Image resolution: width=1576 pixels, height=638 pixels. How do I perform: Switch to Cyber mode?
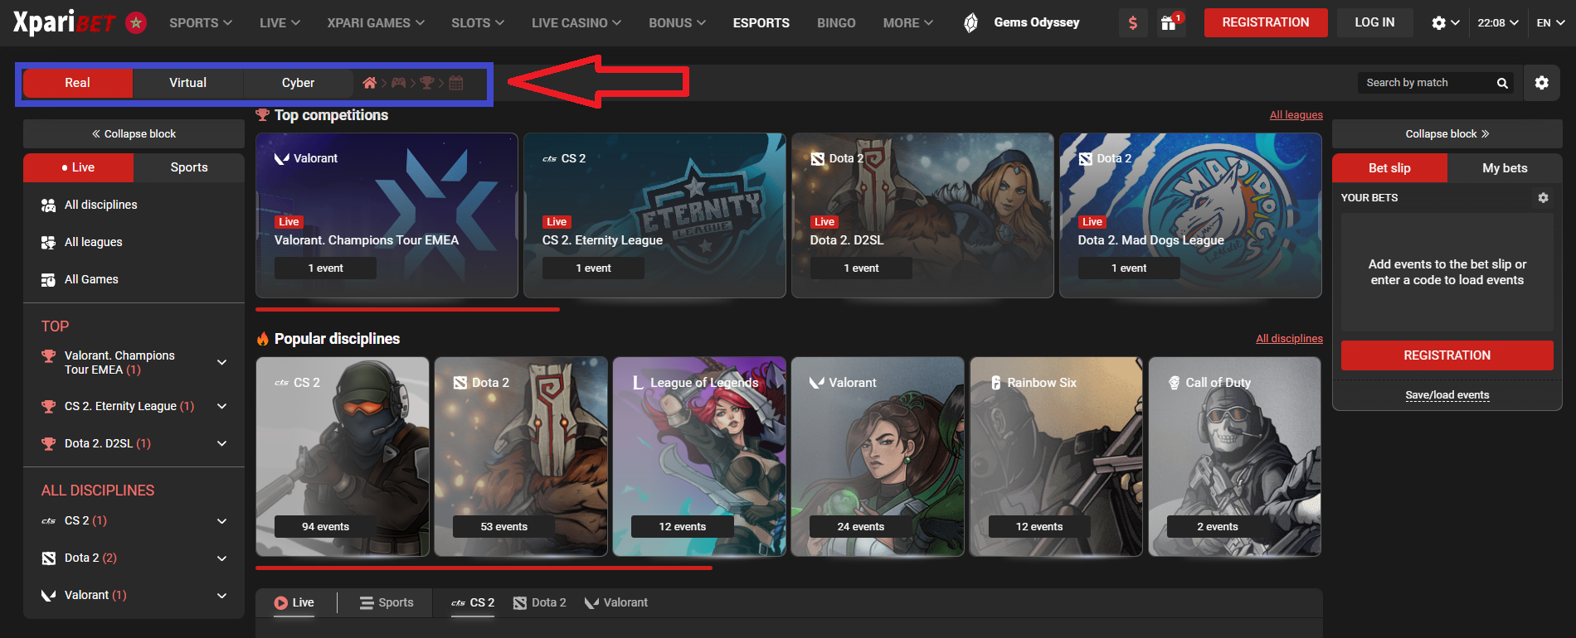click(x=298, y=83)
